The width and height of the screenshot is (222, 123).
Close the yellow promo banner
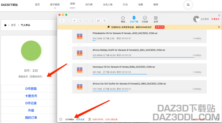coord(219,27)
